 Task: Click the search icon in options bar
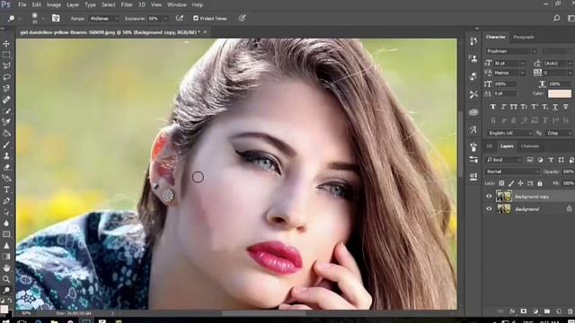pos(557,18)
